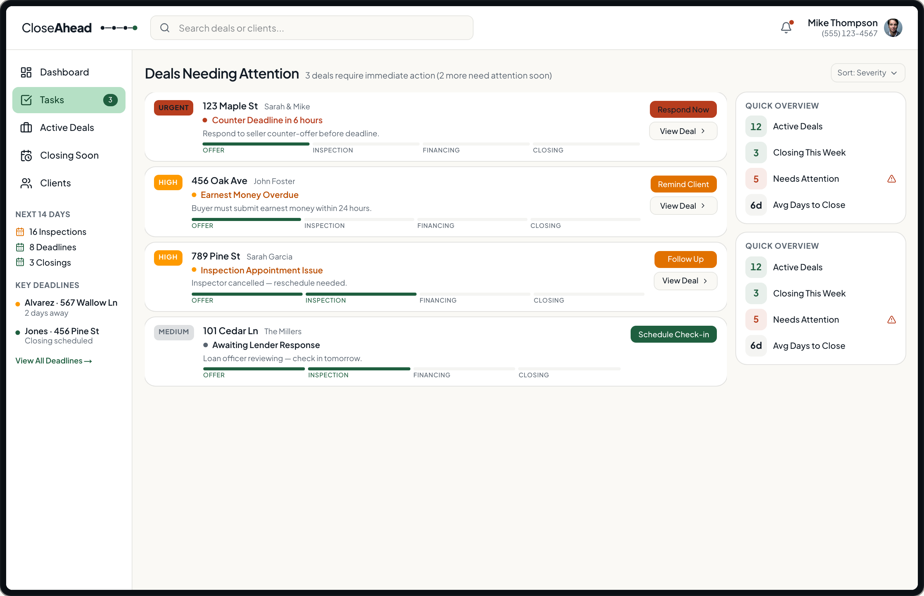
Task: Click View Deal for 123 Maple St
Action: (x=683, y=131)
